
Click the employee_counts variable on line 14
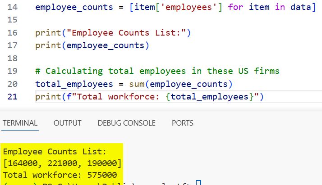coord(74,7)
